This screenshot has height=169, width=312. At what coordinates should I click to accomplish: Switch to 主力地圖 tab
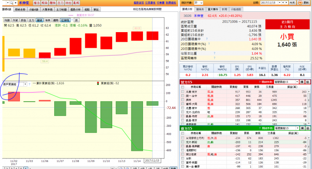pos(61,10)
